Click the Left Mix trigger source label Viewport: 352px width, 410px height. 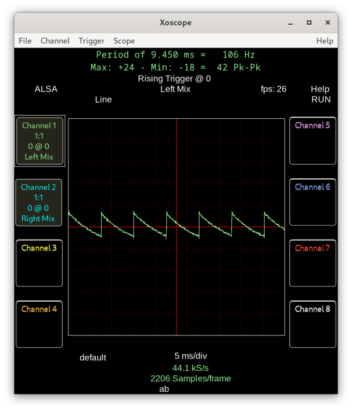pos(175,89)
